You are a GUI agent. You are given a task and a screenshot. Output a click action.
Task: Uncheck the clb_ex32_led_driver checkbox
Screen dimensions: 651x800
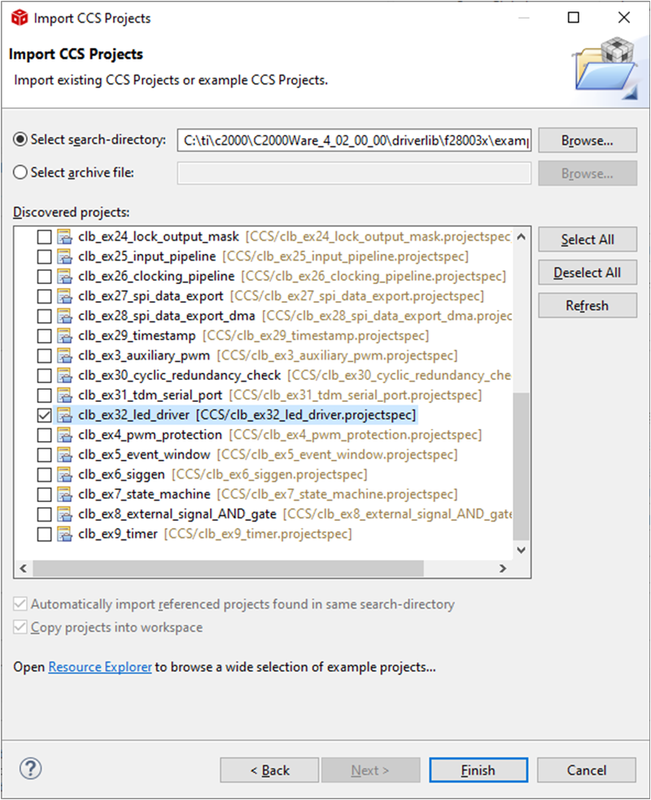(44, 415)
